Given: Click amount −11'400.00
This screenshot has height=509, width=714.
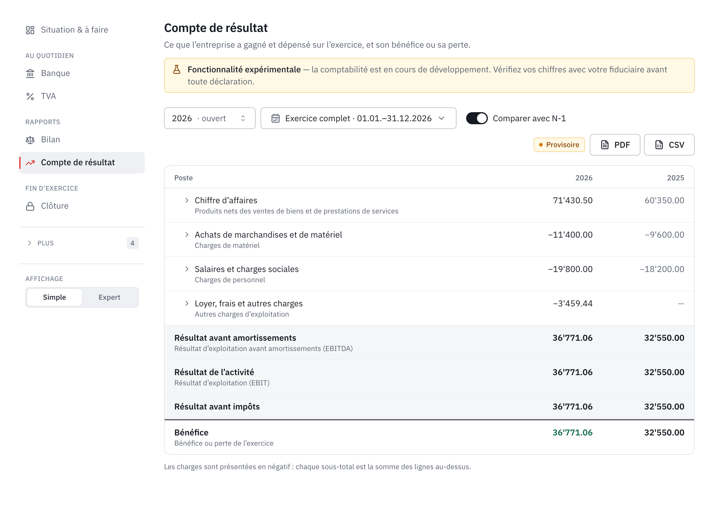Looking at the screenshot, I should click(x=570, y=235).
